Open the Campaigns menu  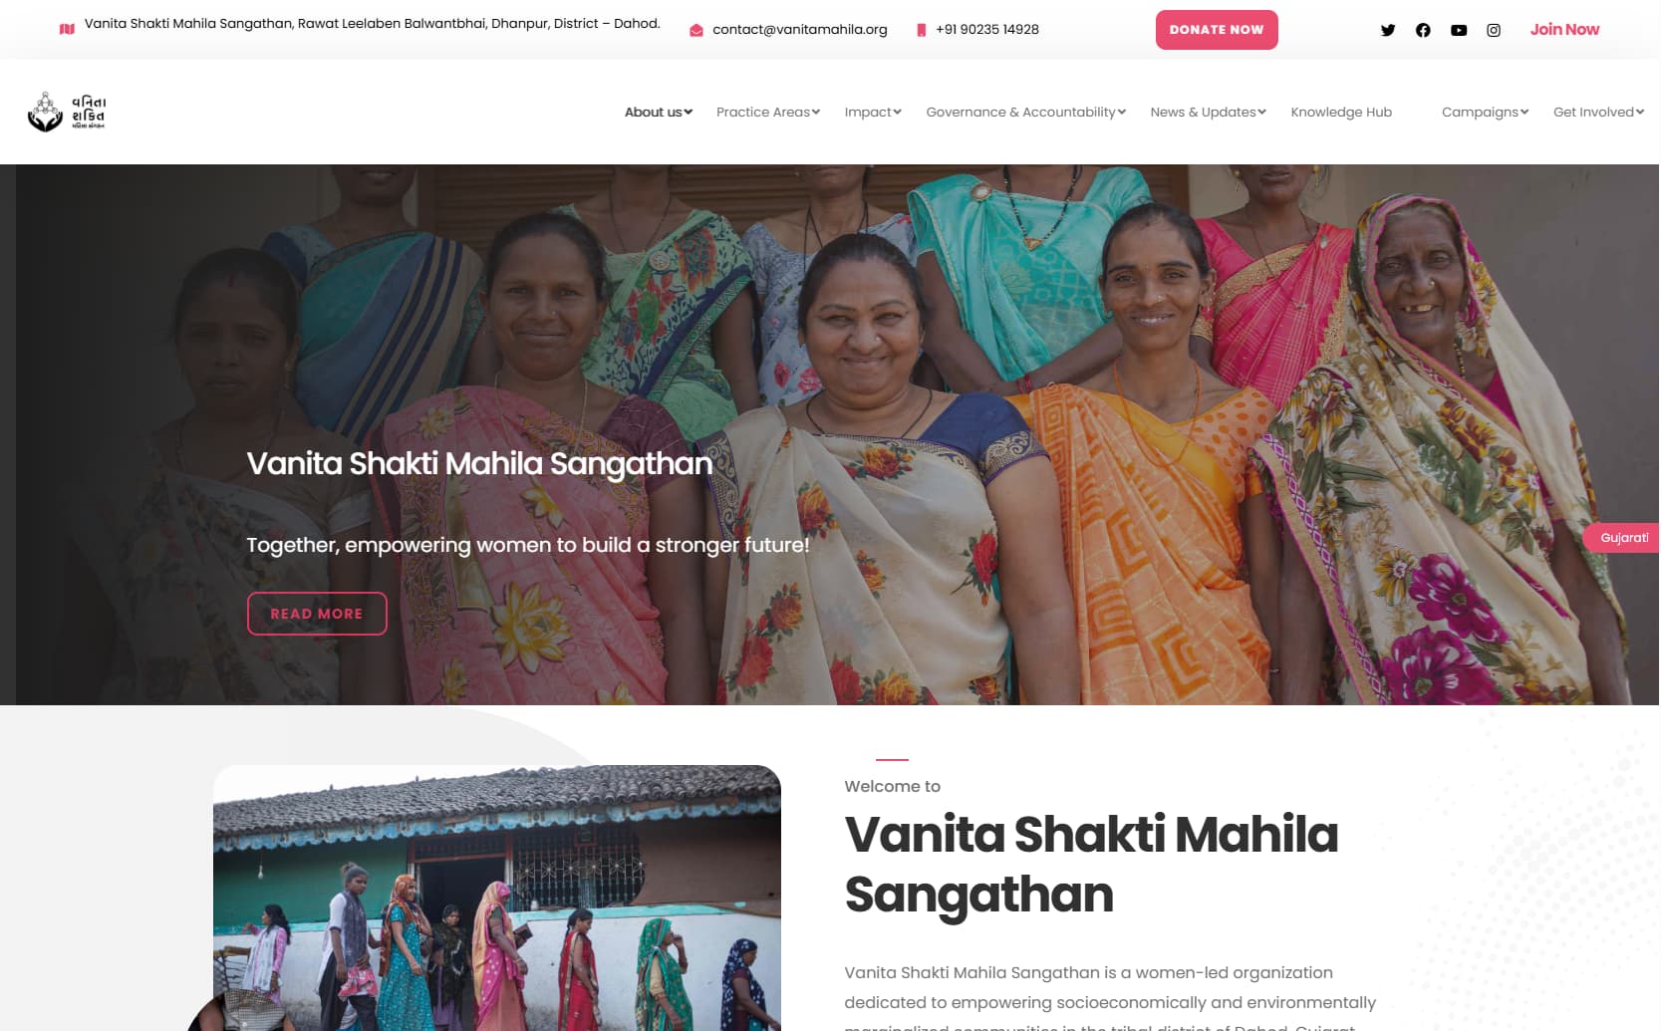coord(1485,112)
